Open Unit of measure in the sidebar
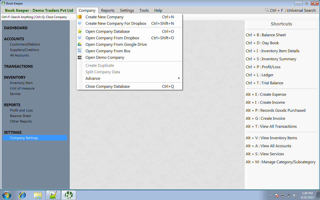This screenshot has height=200, width=320. (22, 88)
